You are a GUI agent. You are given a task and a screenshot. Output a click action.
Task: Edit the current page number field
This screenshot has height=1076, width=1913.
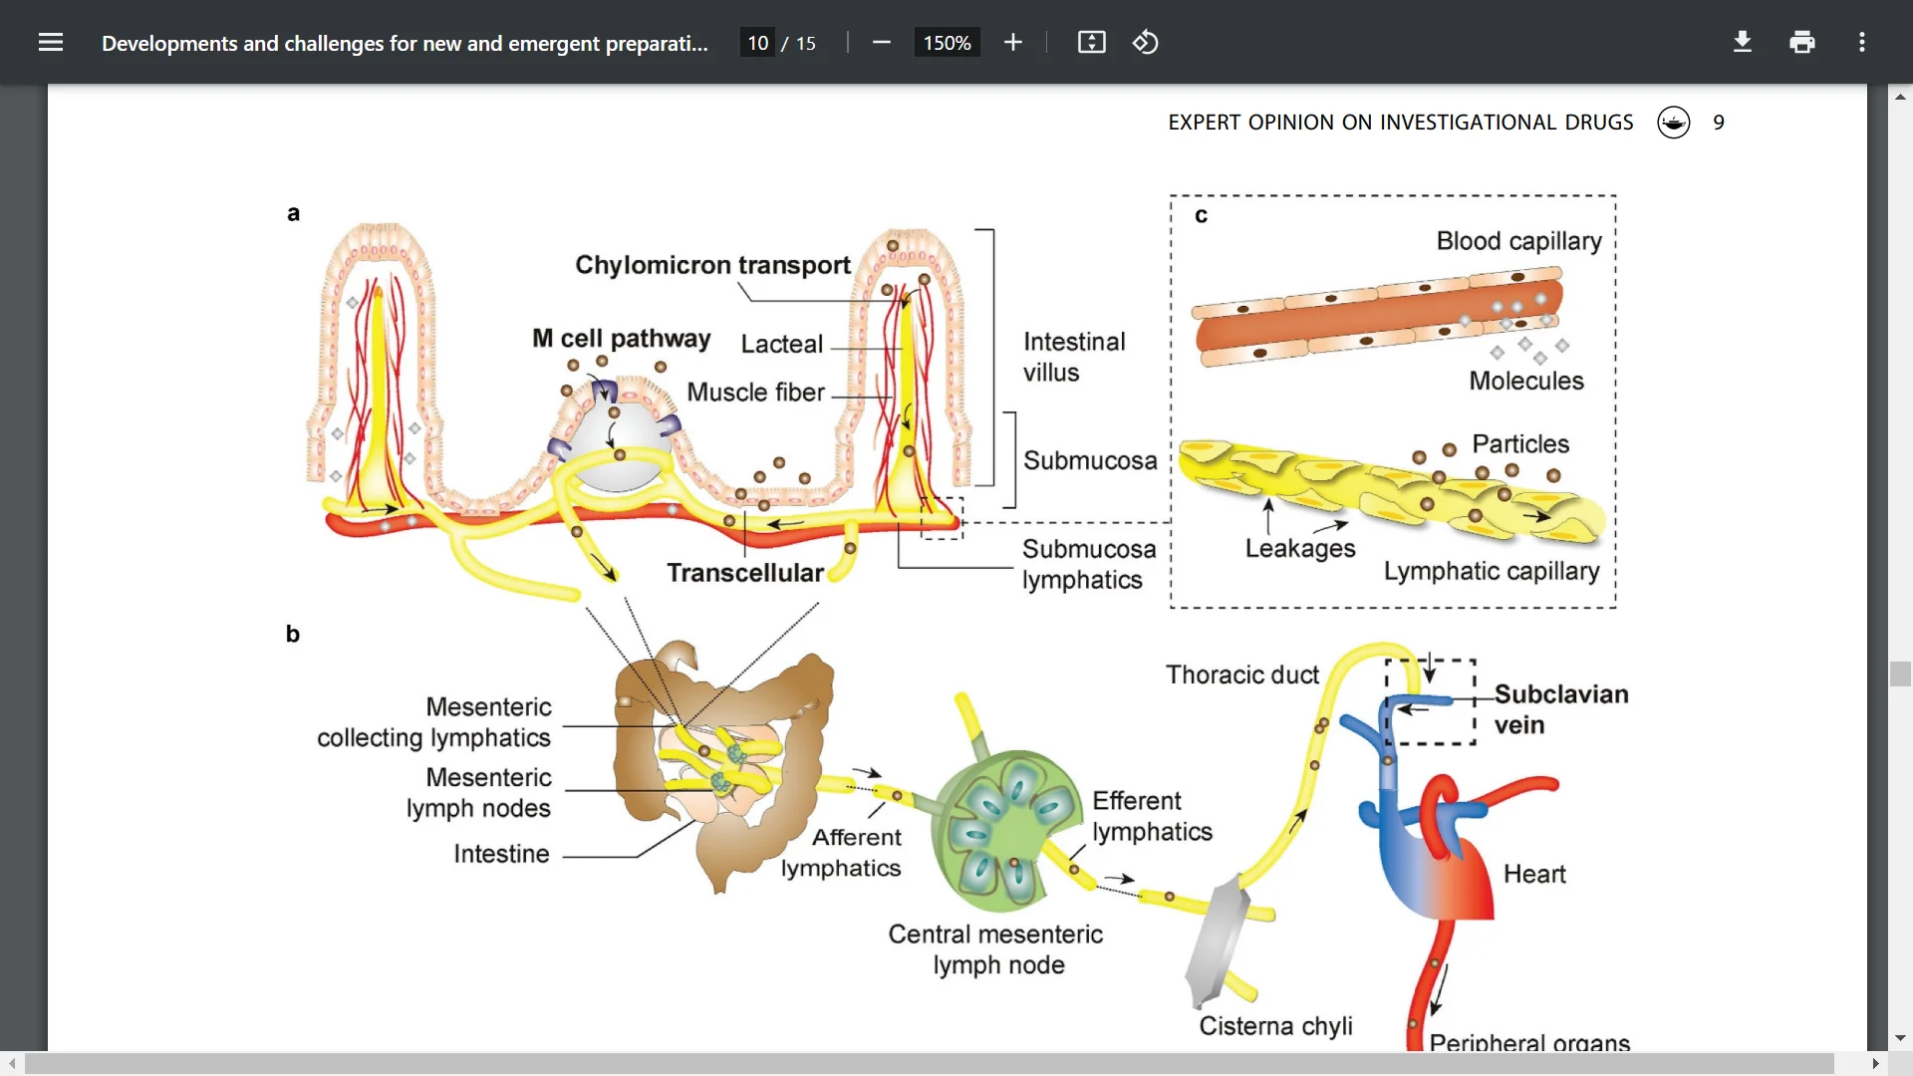coord(757,43)
